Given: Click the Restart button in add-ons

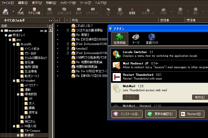Looking at the screenshot, I should click(192, 114).
